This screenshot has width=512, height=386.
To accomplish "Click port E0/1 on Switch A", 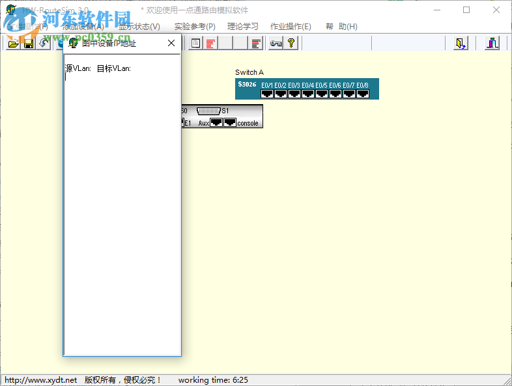I will (x=267, y=94).
